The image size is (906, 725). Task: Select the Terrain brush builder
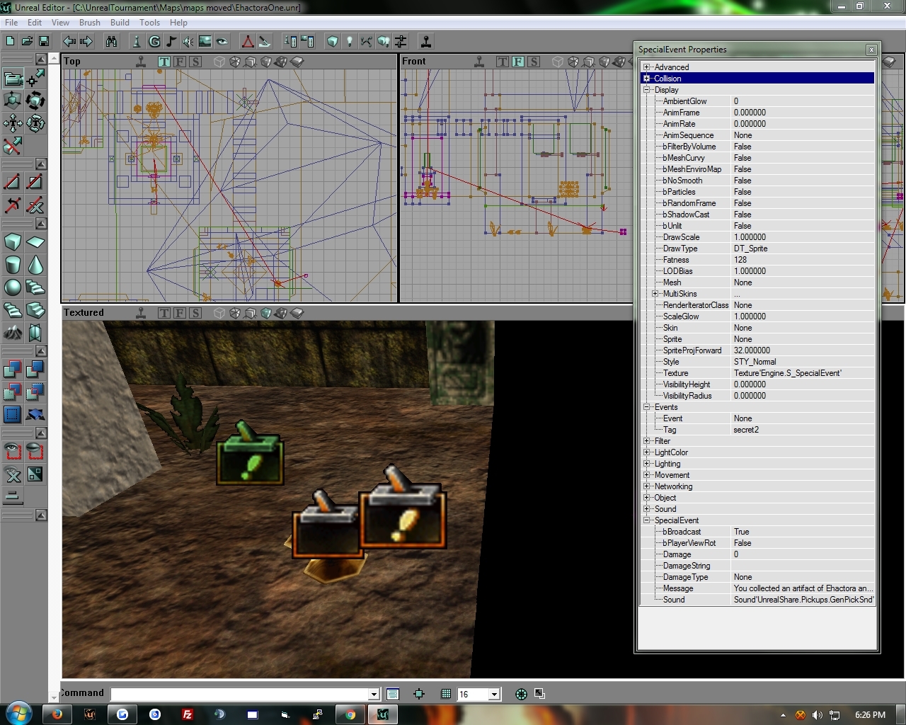click(x=13, y=333)
